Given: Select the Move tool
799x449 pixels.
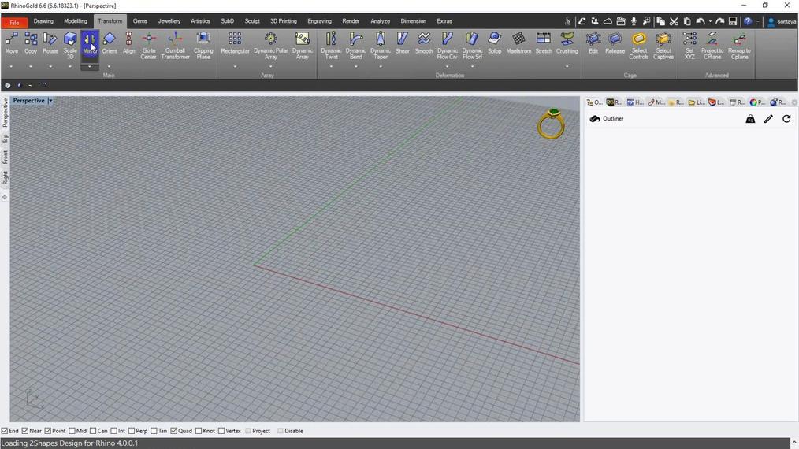Looking at the screenshot, I should 11,43.
